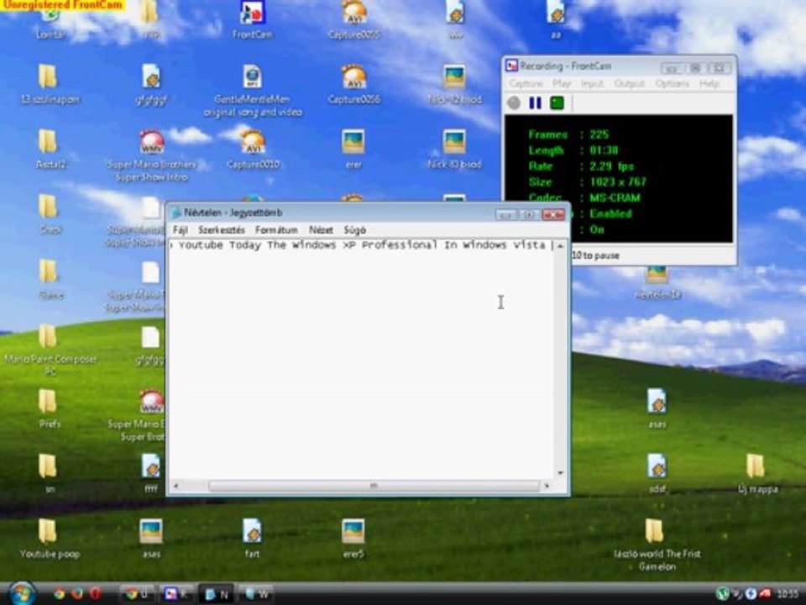Click the 'Length : 01:38' readout
This screenshot has height=605, width=806.
click(x=573, y=150)
